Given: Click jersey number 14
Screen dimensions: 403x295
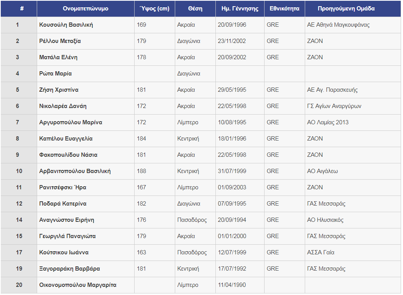Looking at the screenshot, I should coord(19,220).
